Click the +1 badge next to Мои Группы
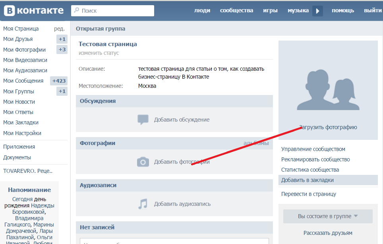Viewport: 383px width, 244px height. (x=62, y=91)
